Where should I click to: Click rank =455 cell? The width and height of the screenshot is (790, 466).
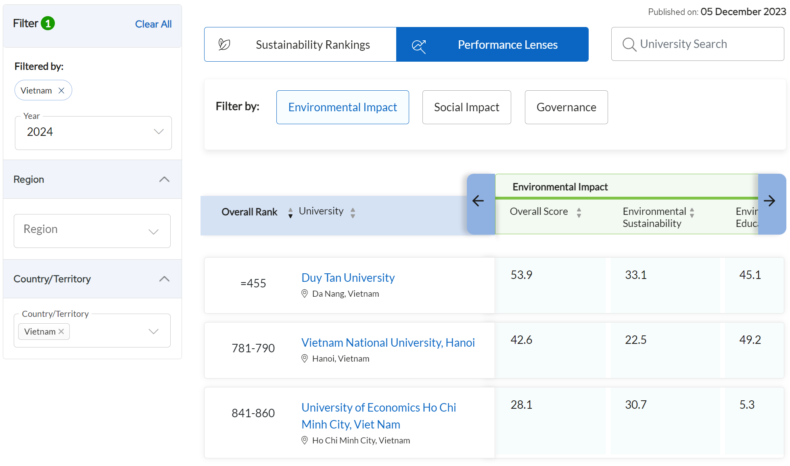coord(253,283)
